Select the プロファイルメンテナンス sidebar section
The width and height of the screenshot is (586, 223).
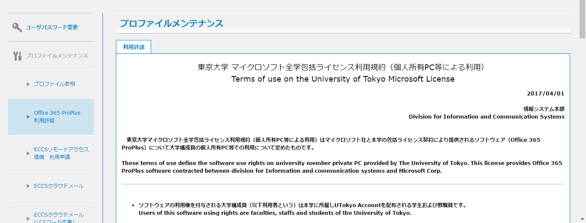[x=57, y=56]
